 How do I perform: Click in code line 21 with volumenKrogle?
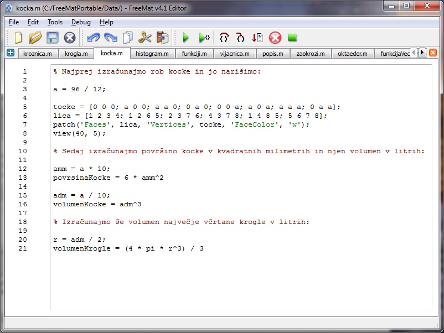coord(128,248)
